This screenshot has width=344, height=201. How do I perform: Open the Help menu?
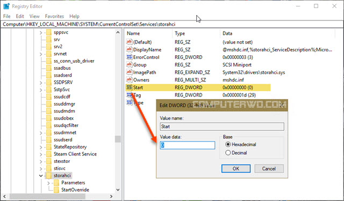tap(74, 16)
